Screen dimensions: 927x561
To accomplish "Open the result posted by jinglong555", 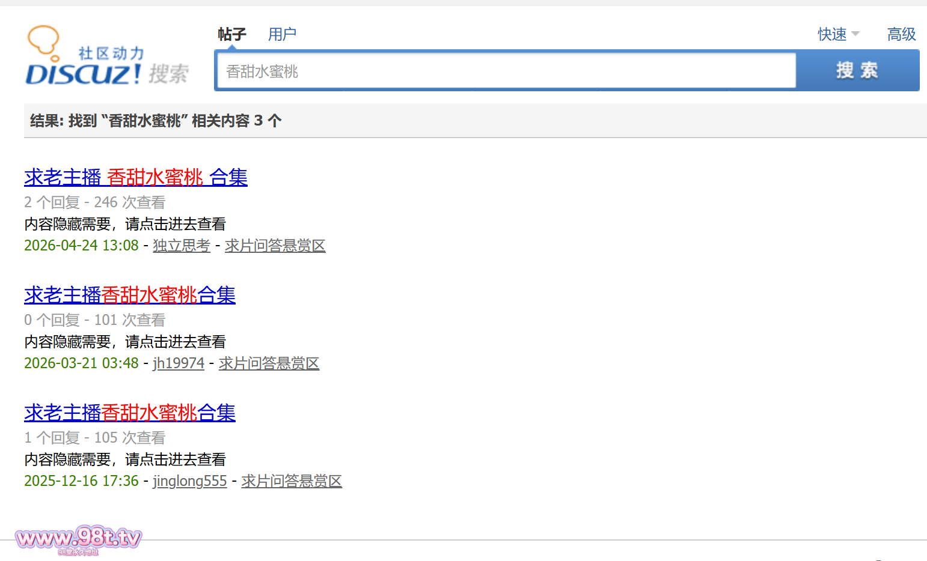I will (130, 413).
